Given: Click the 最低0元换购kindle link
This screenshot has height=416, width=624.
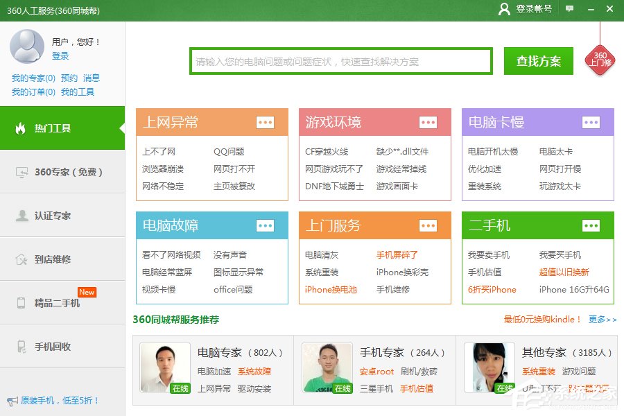Looking at the screenshot, I should (541, 320).
